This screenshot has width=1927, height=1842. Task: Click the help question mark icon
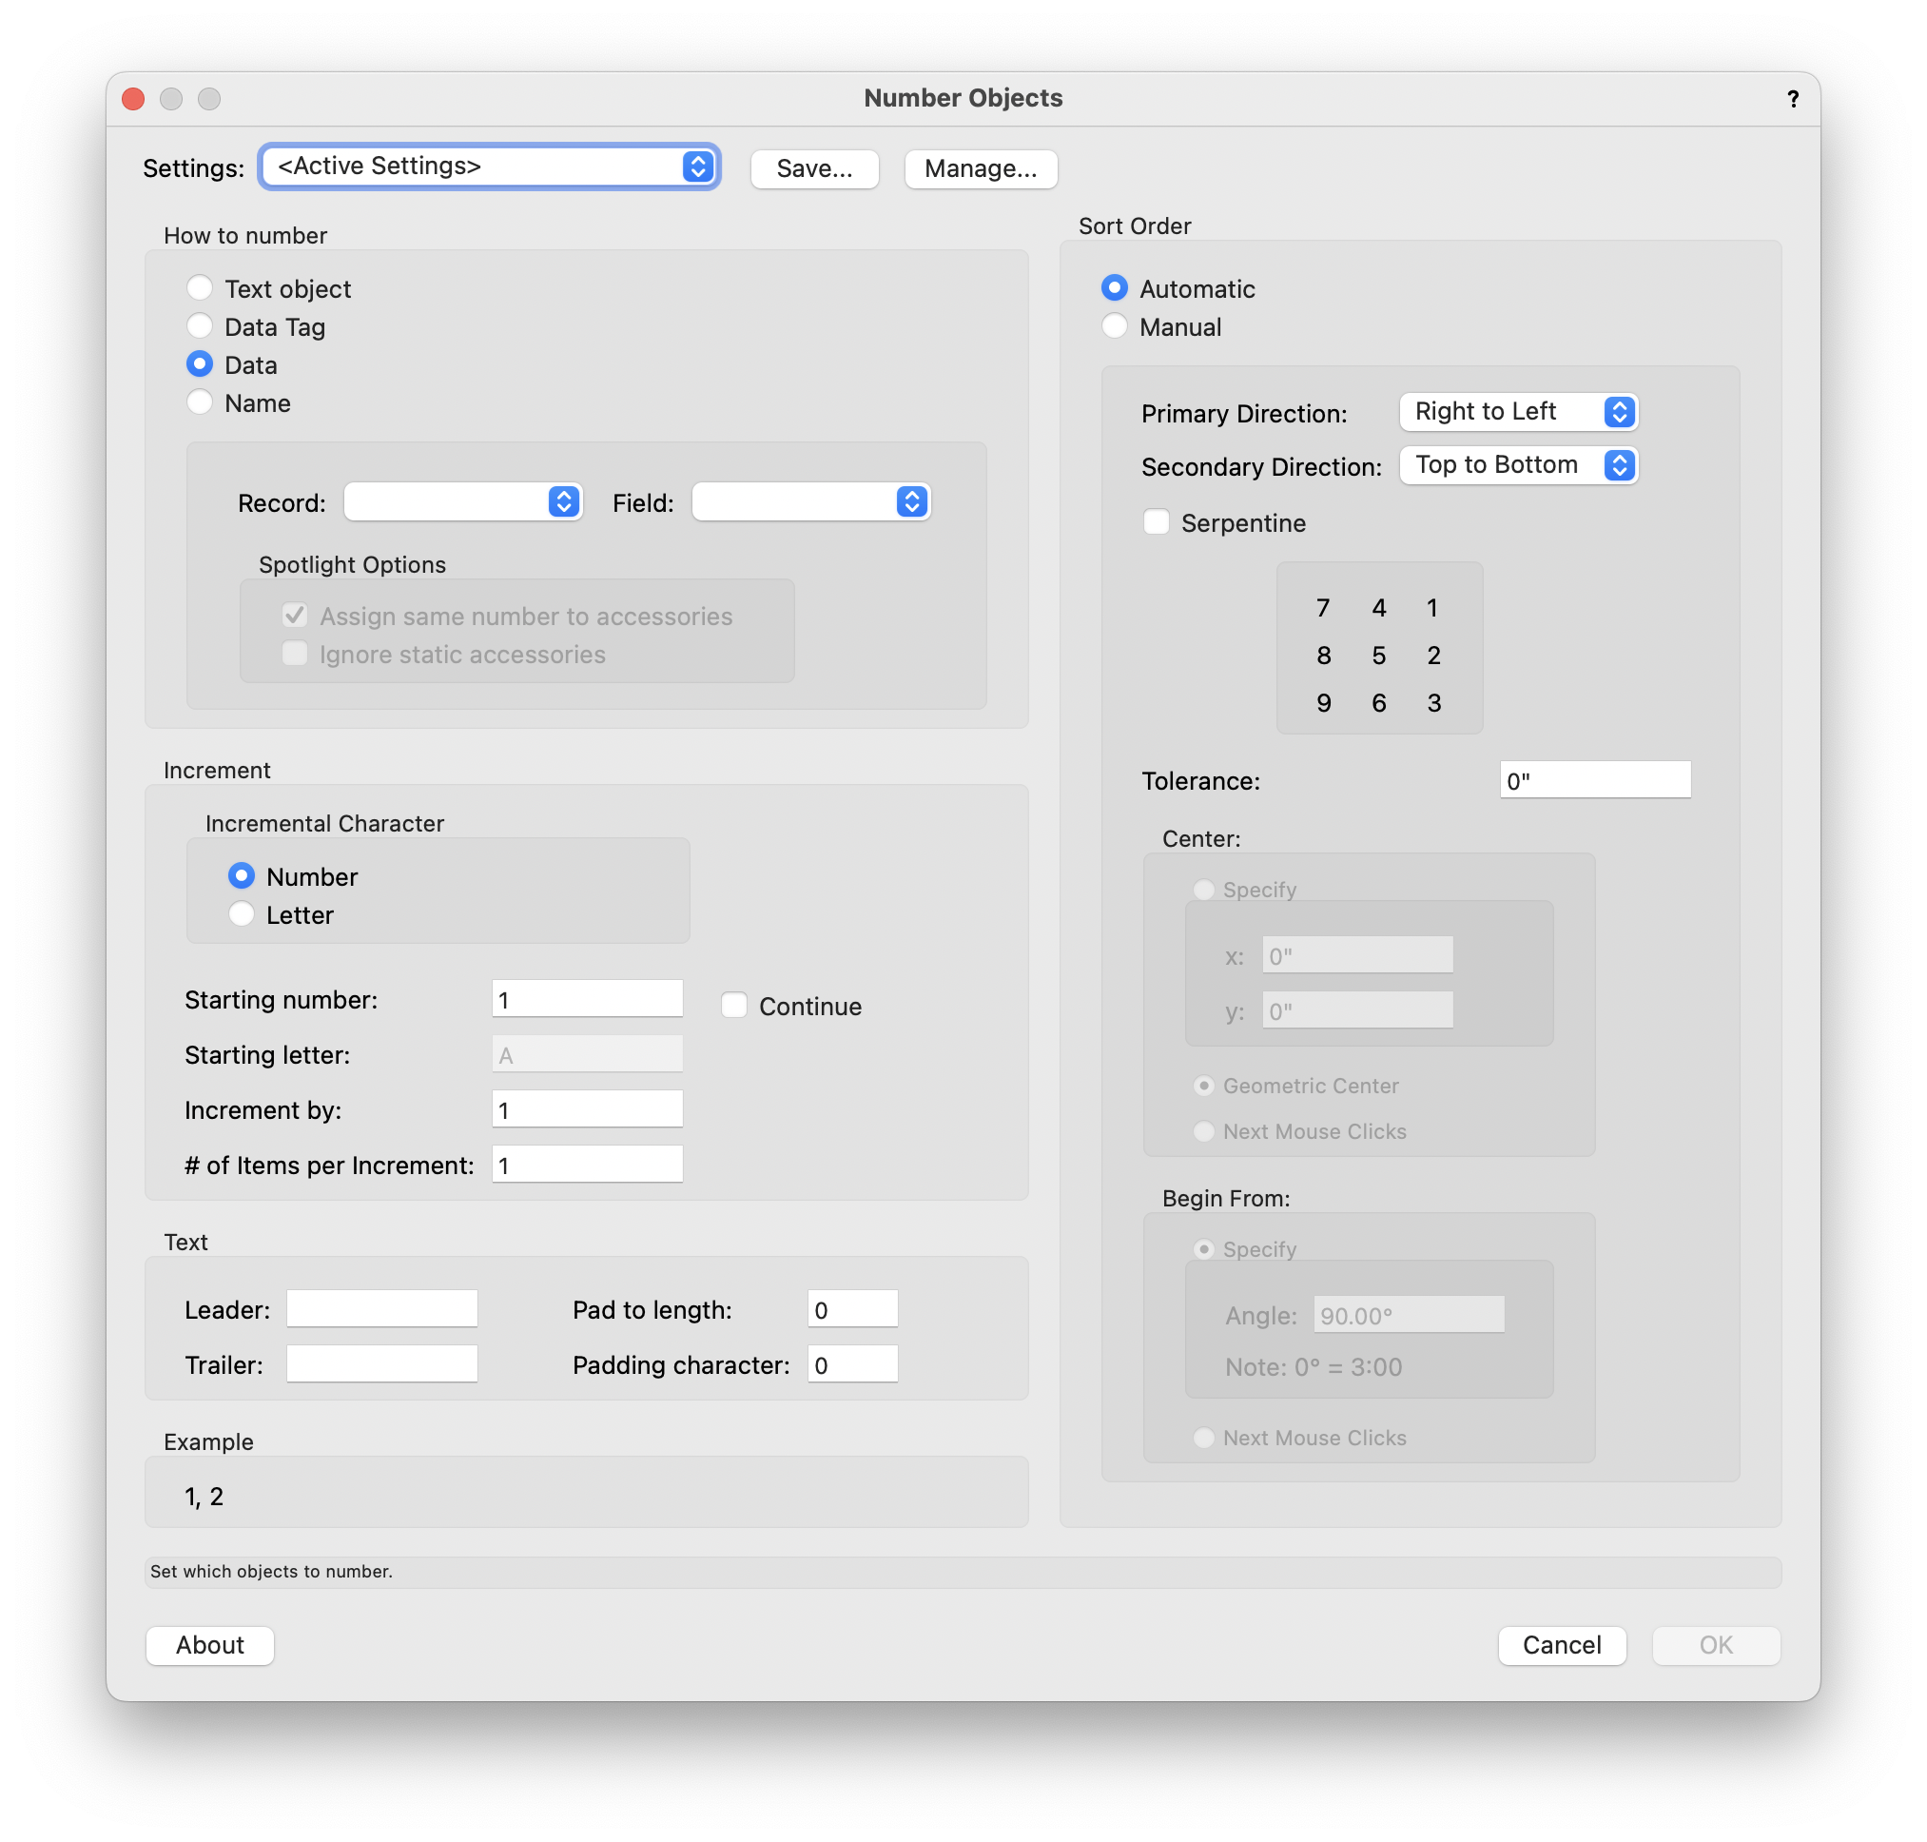(x=1793, y=98)
